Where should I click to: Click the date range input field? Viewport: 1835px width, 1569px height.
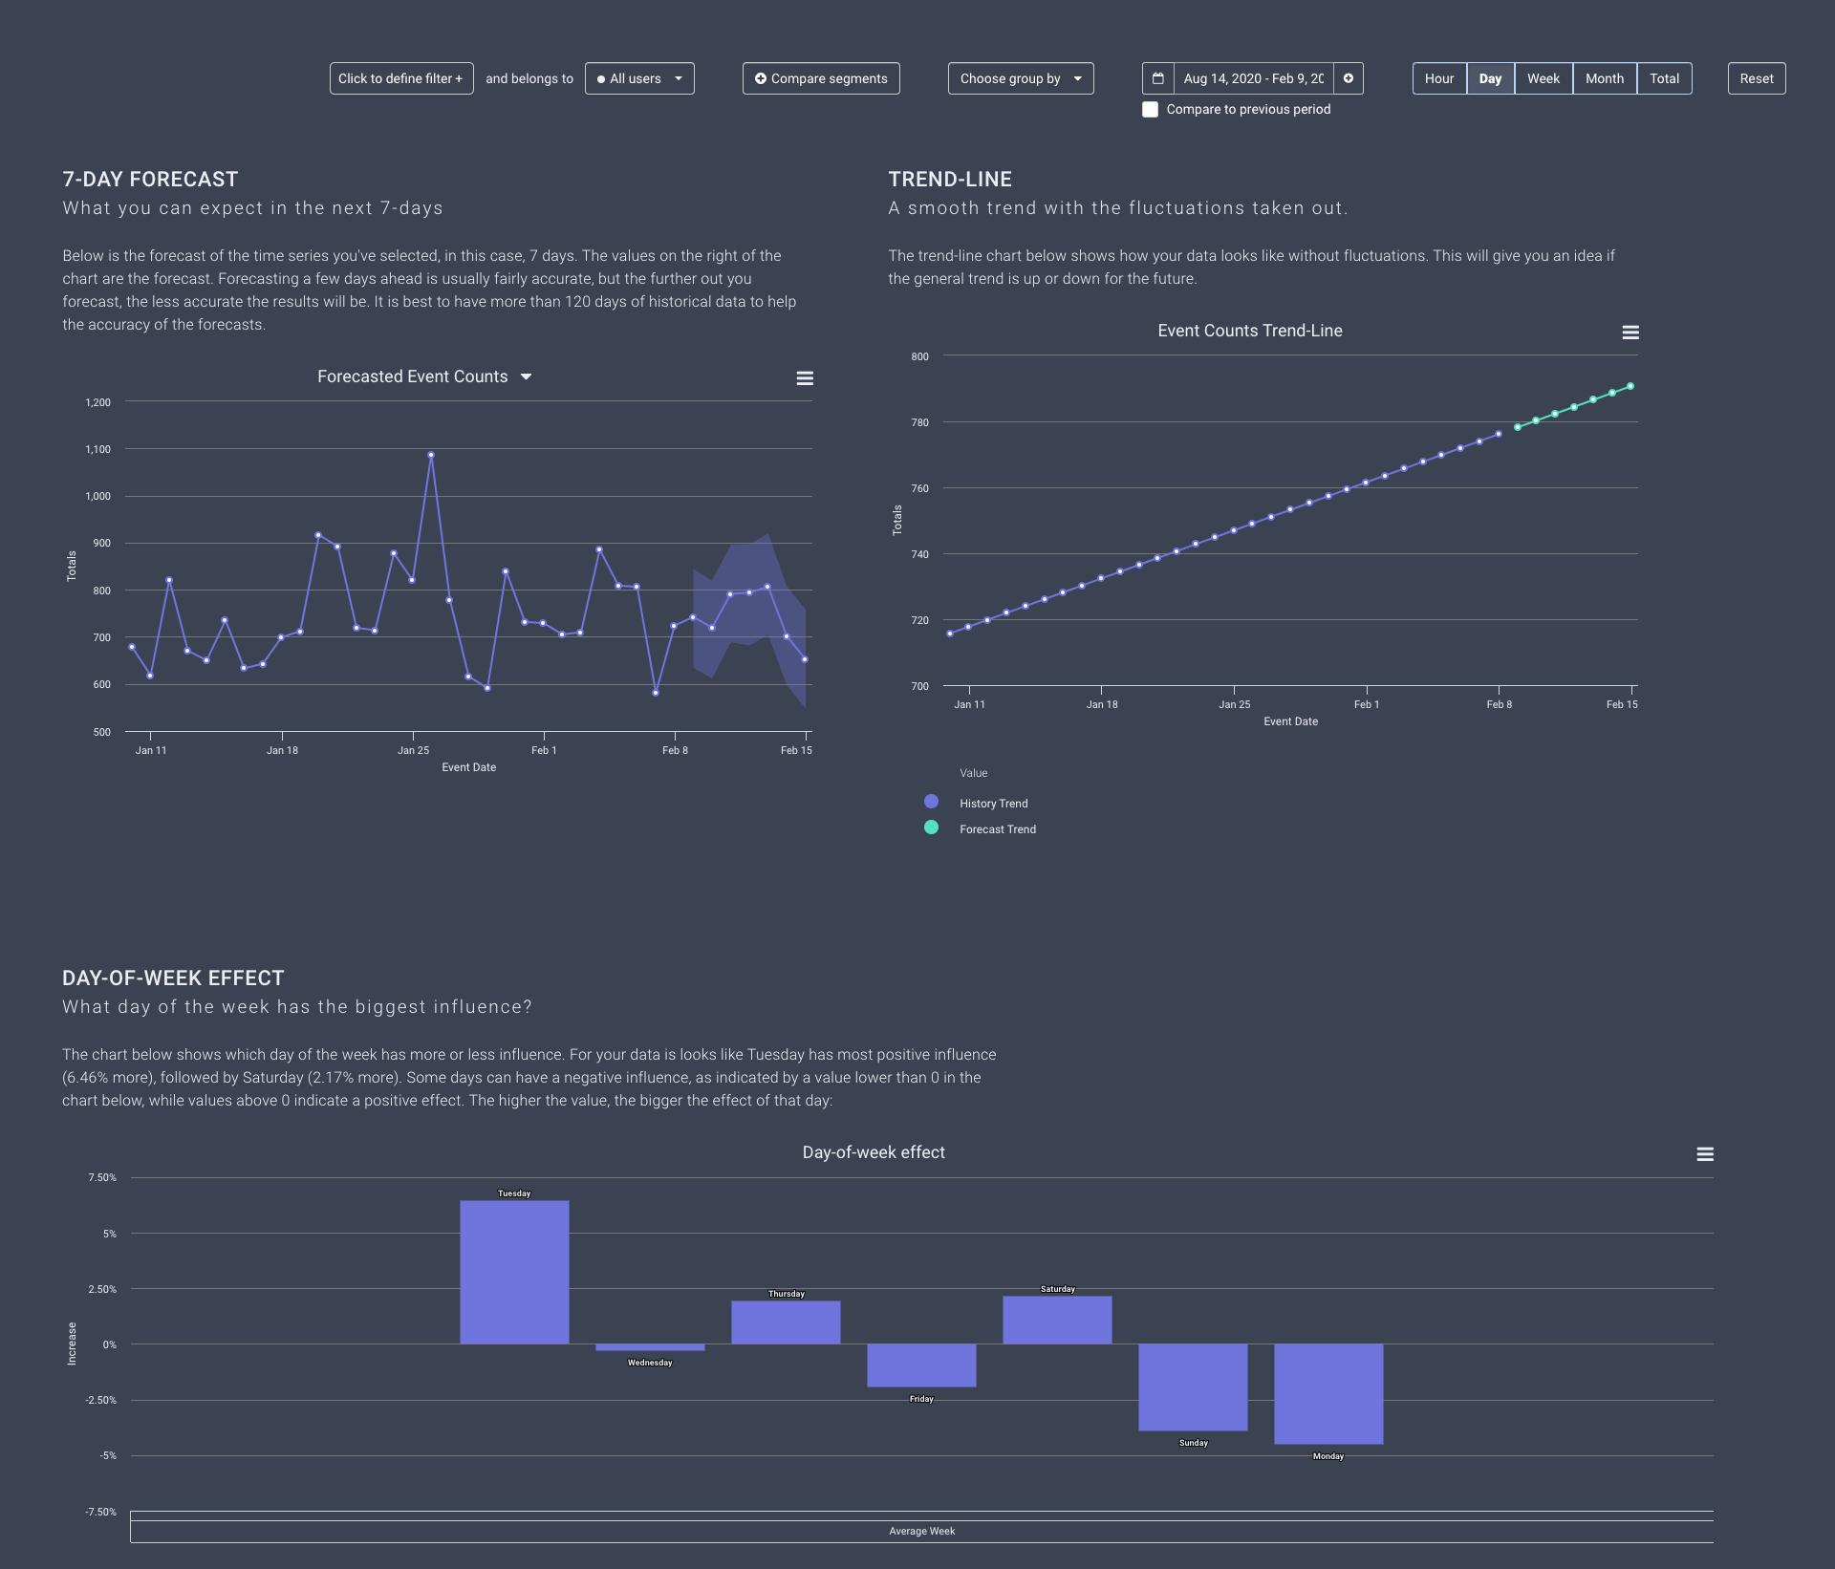[x=1253, y=78]
